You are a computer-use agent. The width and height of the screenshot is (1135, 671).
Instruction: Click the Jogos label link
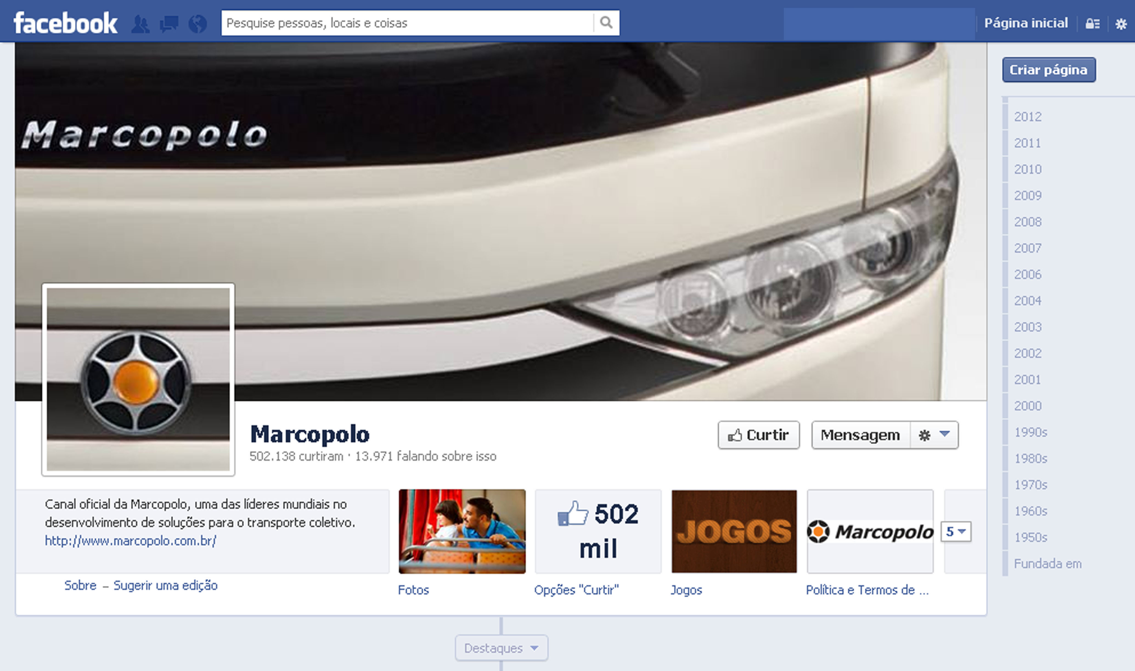[x=686, y=590]
